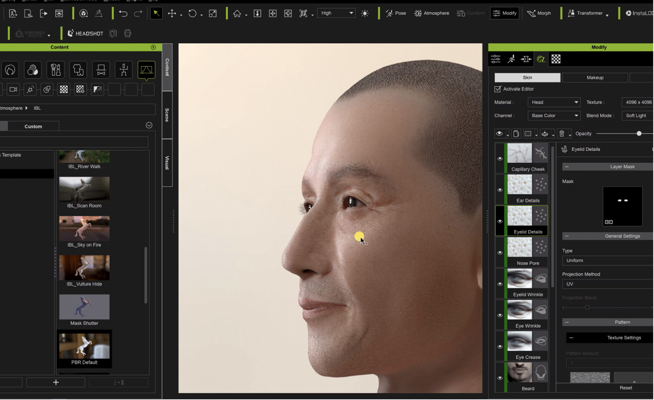
Task: Close the Content panel
Action: (153, 47)
